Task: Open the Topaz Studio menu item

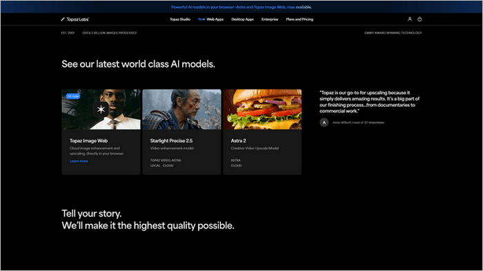Action: click(x=180, y=19)
